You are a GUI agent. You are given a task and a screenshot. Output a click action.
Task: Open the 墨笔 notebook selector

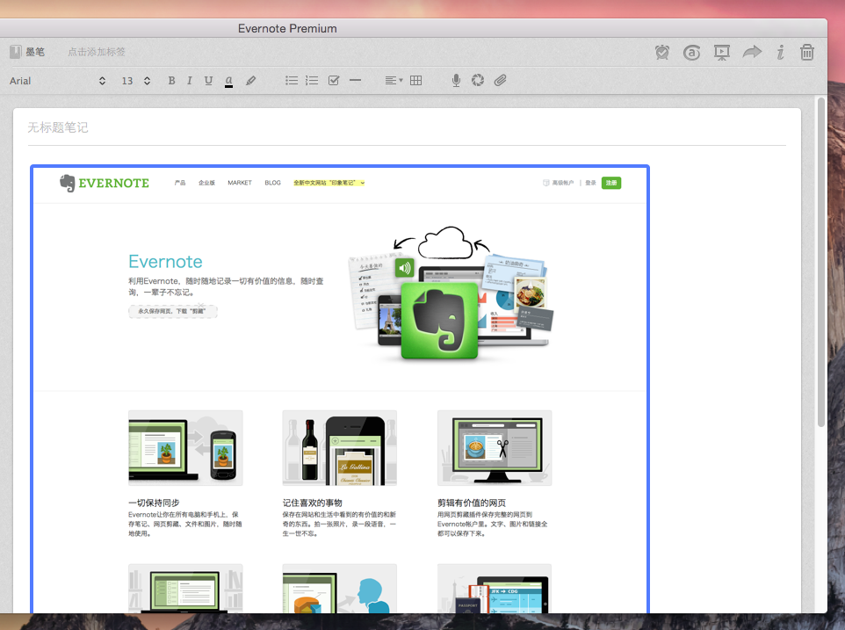tap(27, 52)
